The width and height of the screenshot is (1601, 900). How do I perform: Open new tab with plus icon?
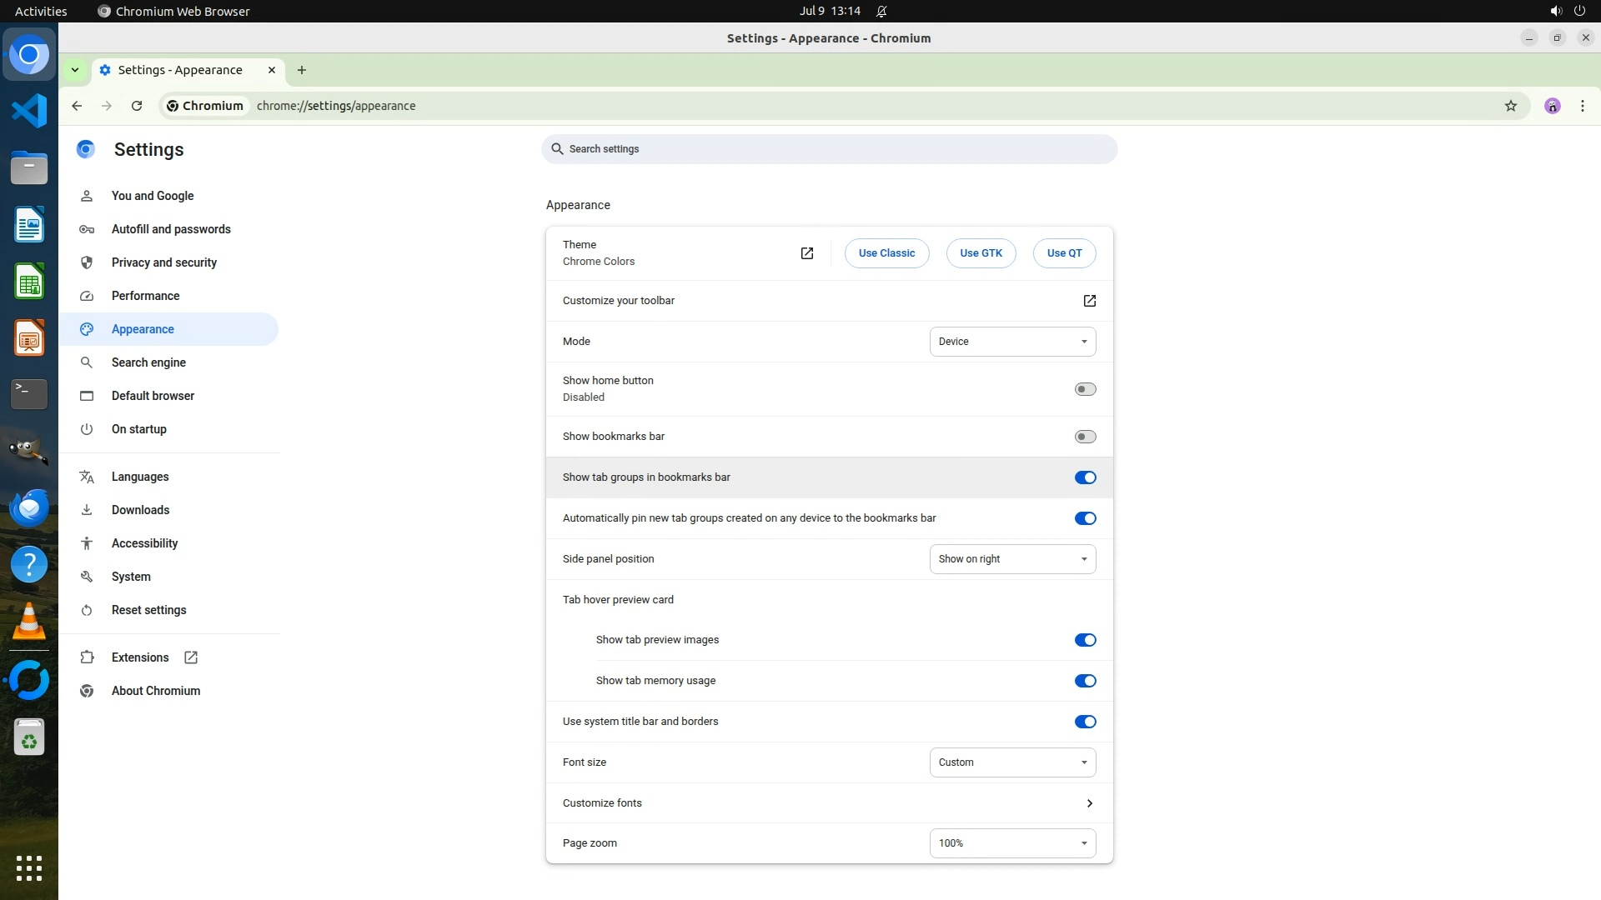[302, 70]
